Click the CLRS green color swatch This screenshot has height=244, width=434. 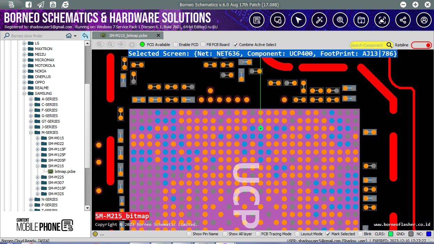coord(391,234)
